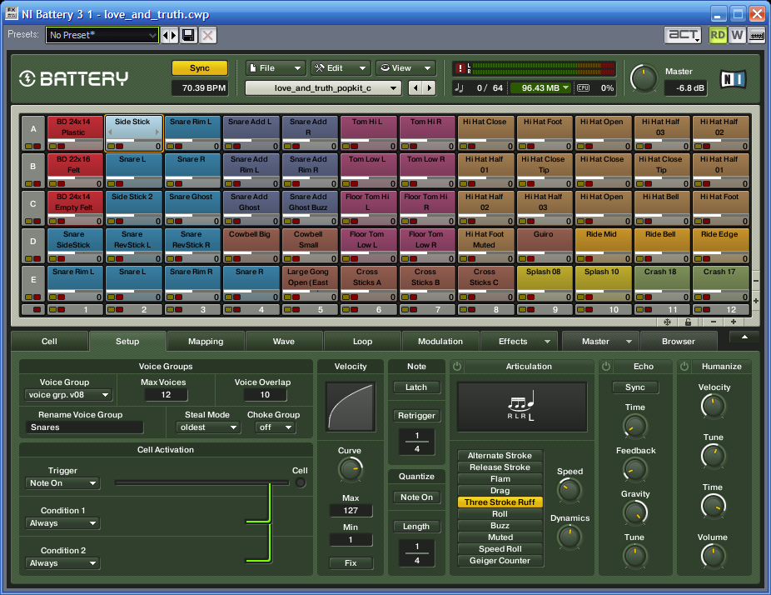Switch to the Wave tab

[284, 341]
